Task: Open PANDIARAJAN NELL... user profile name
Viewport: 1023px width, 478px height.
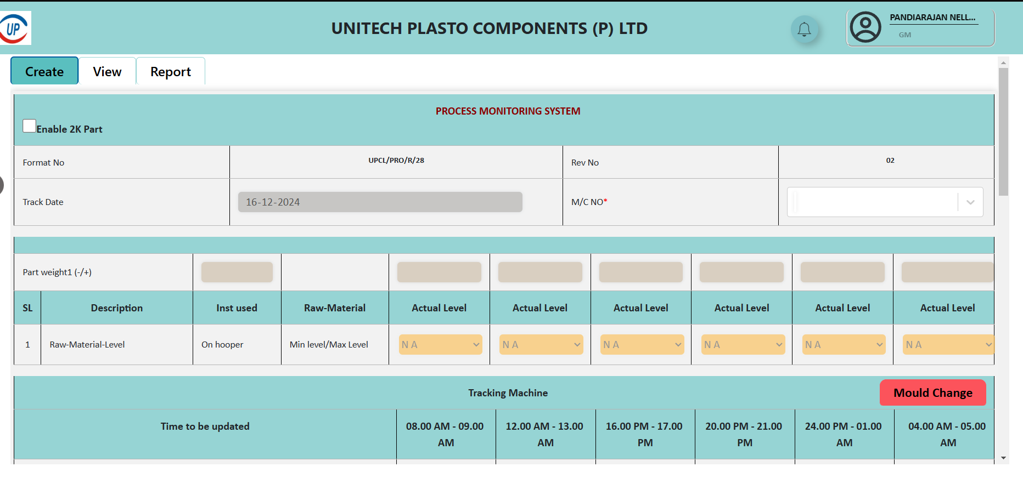Action: click(932, 18)
